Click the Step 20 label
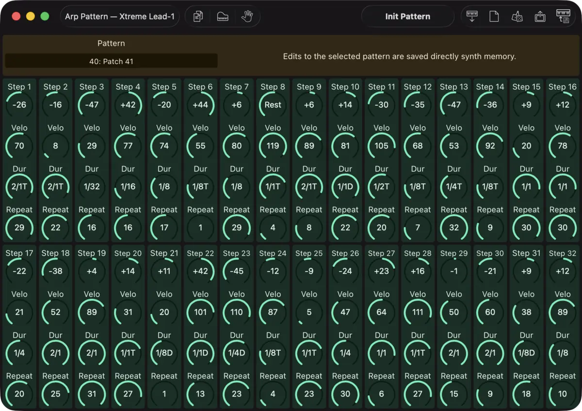582x411 pixels. (128, 253)
